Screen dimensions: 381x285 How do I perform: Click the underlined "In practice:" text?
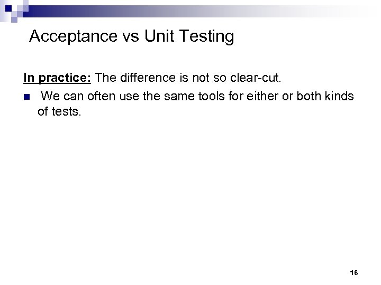click(x=58, y=78)
